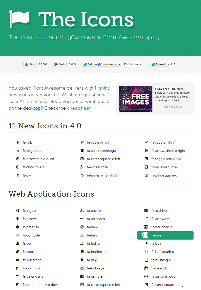This screenshot has height=290, width=201.
Task: Click the fa-bug icon
Action: (x=82, y=260)
